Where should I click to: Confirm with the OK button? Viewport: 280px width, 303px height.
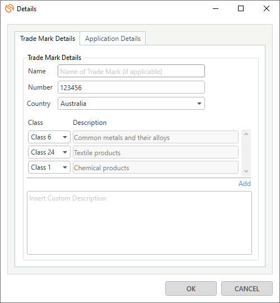coord(191,288)
